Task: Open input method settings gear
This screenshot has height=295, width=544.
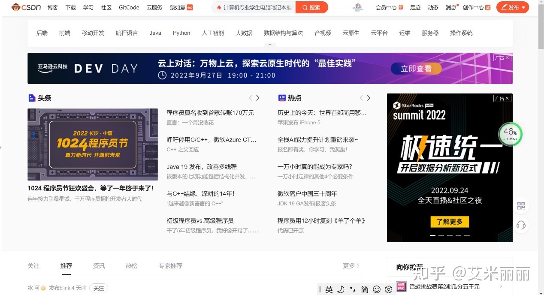Action: click(388, 289)
